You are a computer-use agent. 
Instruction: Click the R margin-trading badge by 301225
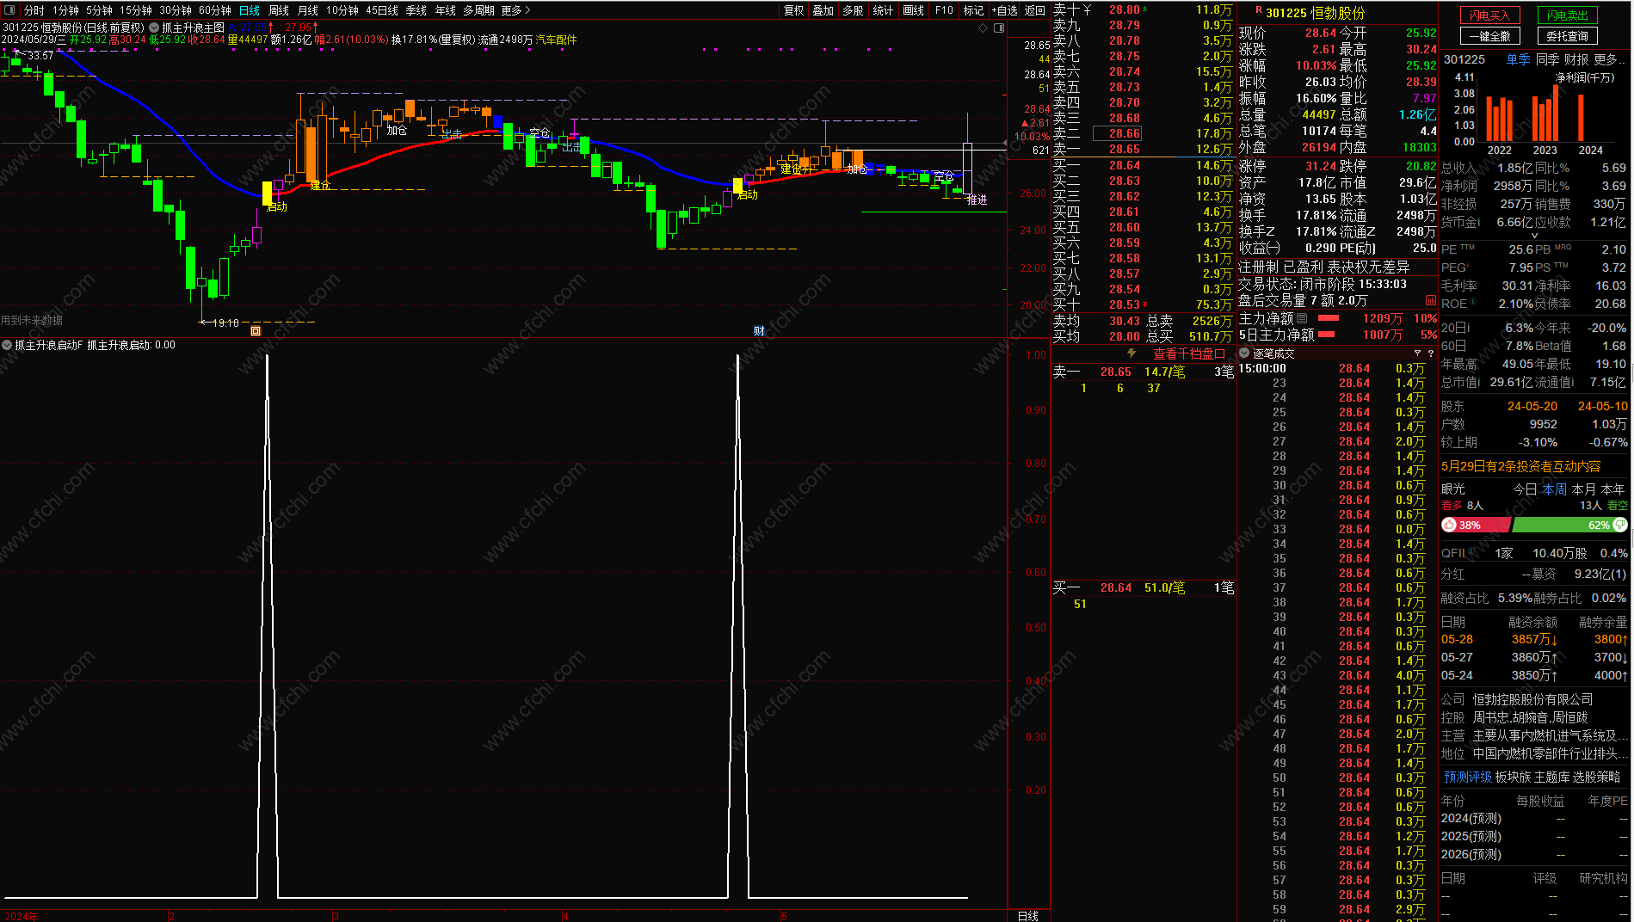[x=1259, y=10]
